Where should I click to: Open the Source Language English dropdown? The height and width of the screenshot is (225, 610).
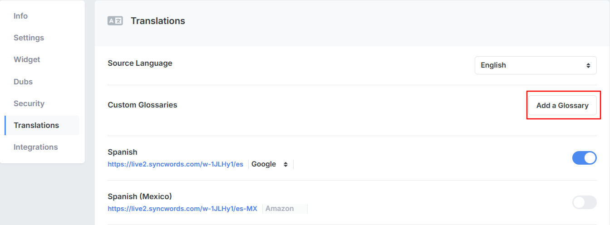[535, 65]
